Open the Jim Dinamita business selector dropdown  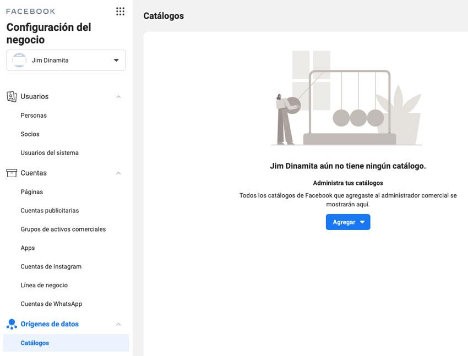(66, 60)
